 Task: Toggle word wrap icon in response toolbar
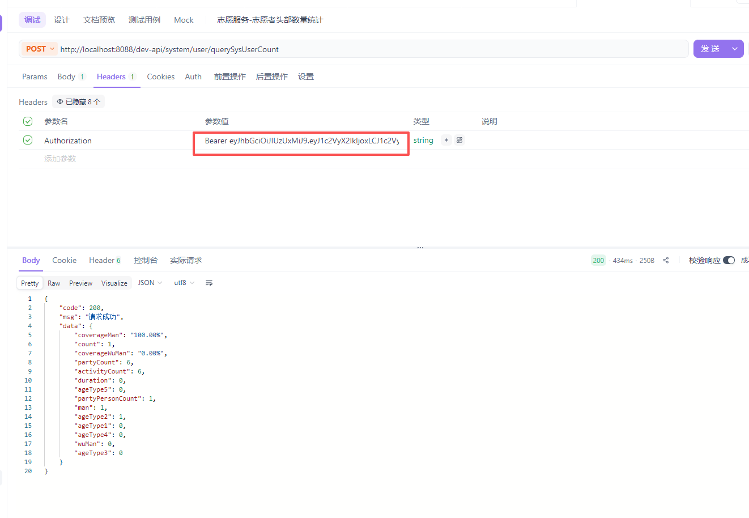tap(209, 283)
